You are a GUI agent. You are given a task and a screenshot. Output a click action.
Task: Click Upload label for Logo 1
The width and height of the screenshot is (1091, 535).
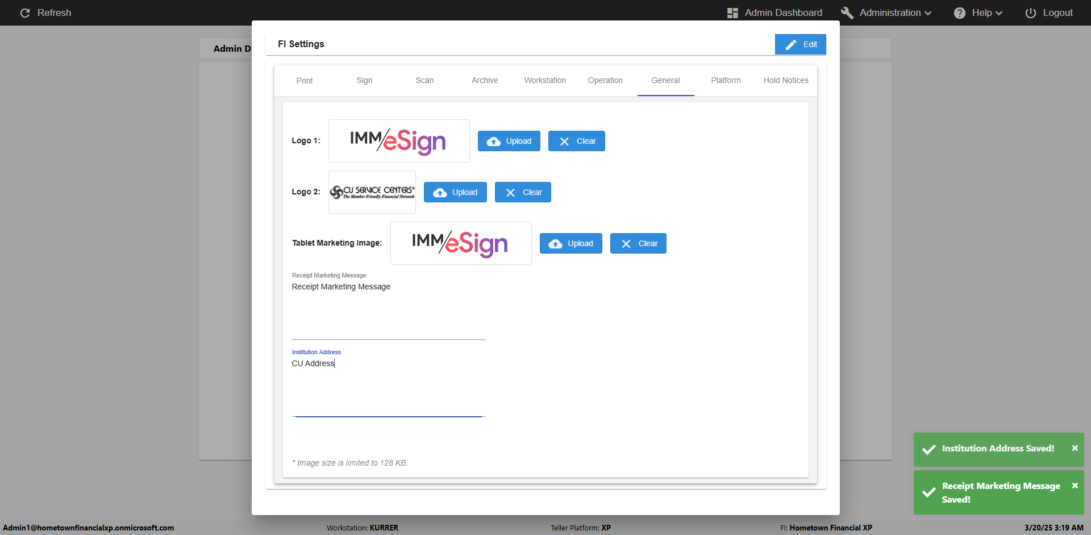[519, 141]
